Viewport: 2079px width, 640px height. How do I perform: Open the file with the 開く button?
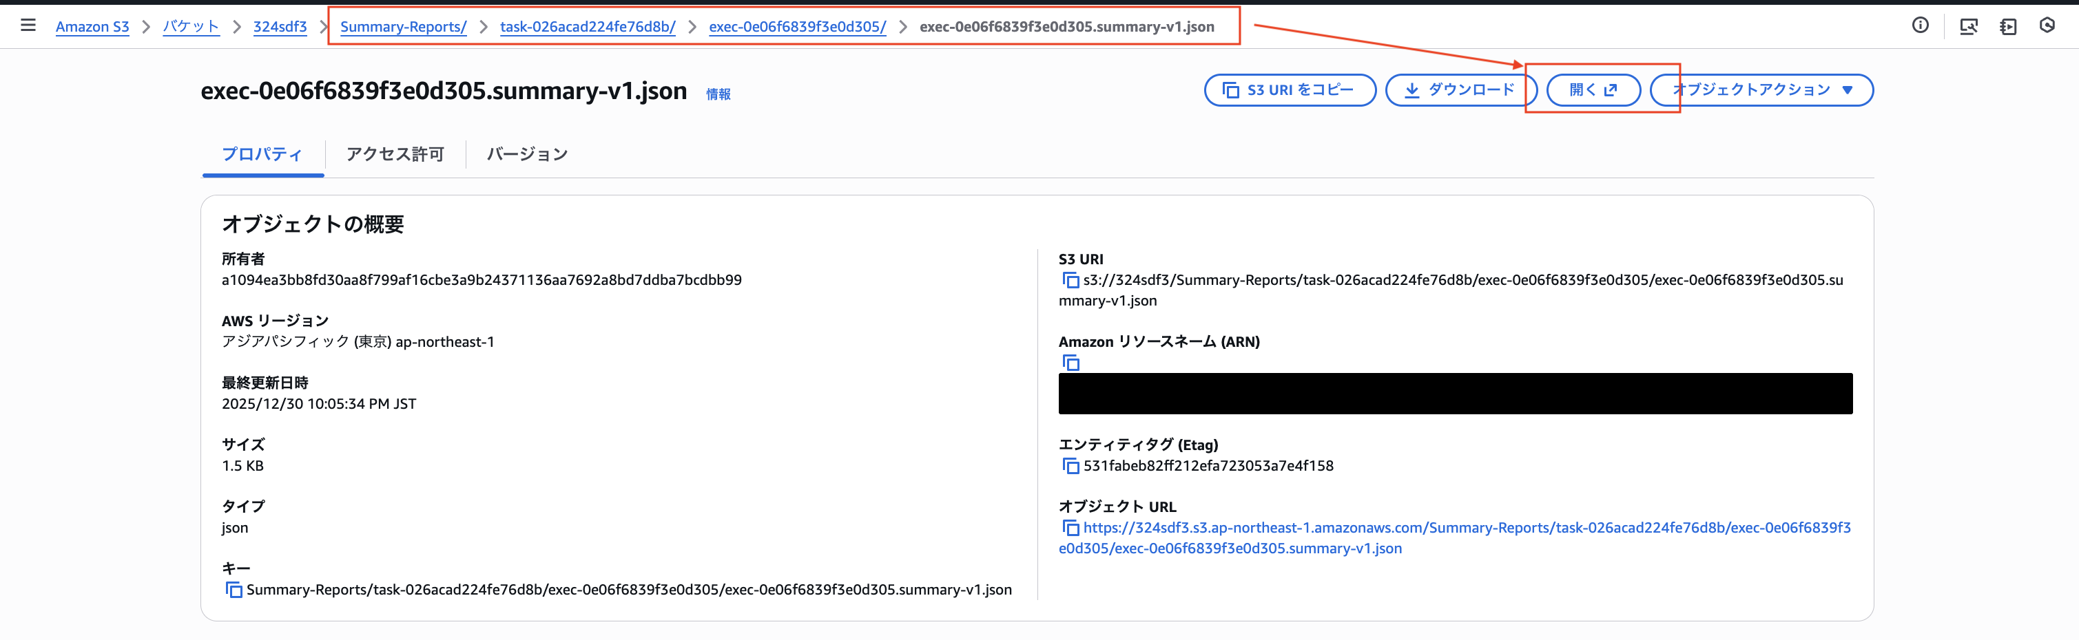point(1593,89)
